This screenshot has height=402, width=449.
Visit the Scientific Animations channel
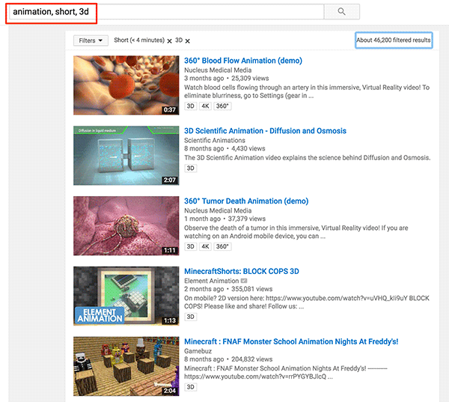(214, 140)
